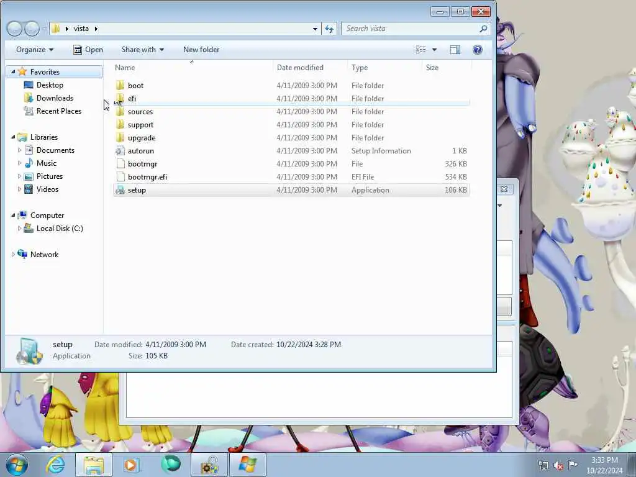Open Help with the question mark icon
Viewport: 636px width, 477px height.
pos(478,50)
